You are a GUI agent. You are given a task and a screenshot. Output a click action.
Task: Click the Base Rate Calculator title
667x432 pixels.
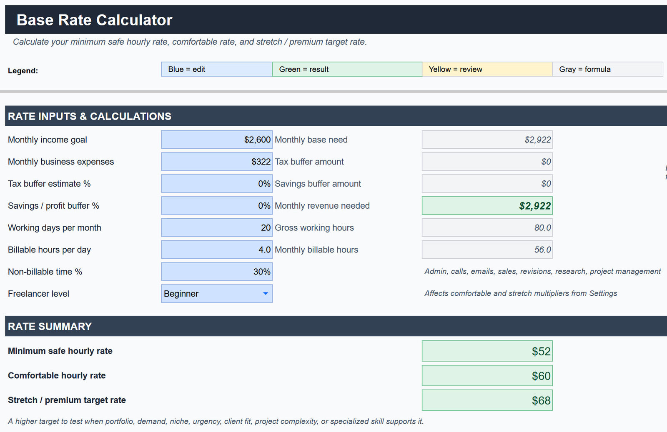94,20
